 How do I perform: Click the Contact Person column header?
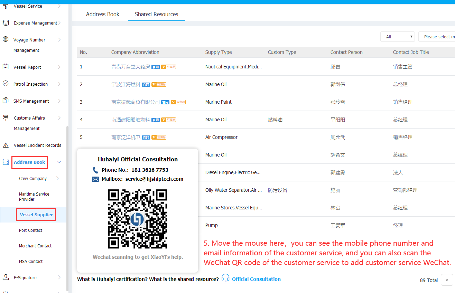coord(346,53)
